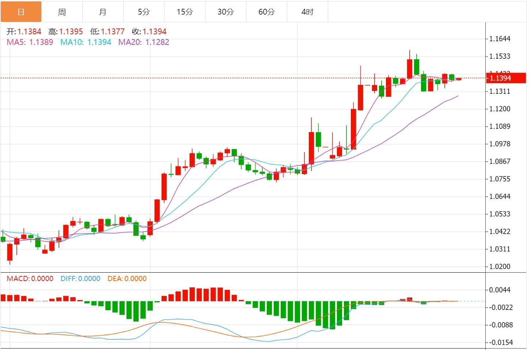531x350 pixels.
Task: Switch to the 4时 four-hour tab
Action: 307,12
